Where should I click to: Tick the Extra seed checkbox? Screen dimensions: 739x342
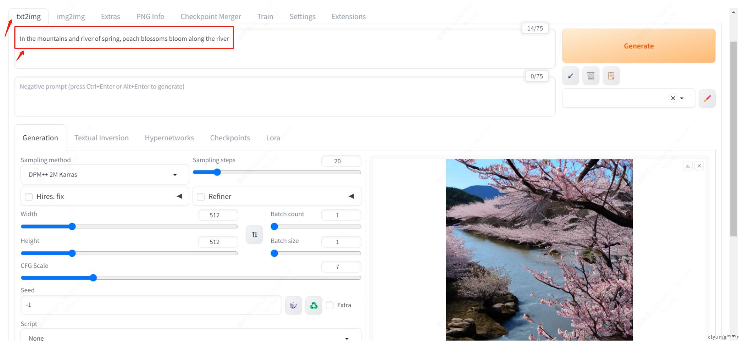tap(329, 305)
